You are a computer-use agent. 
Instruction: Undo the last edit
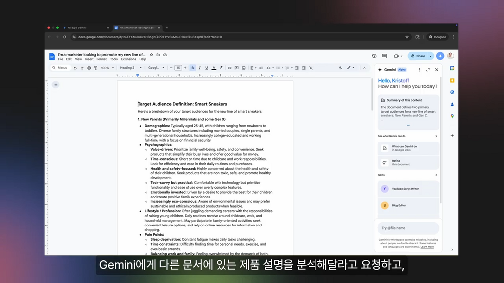(75, 68)
